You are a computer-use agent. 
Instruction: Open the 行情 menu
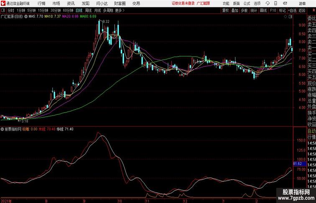[x=41, y=3]
